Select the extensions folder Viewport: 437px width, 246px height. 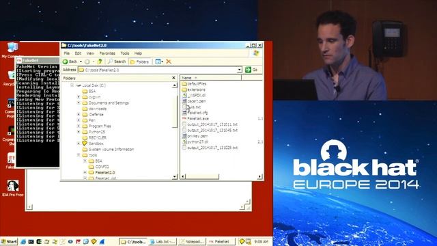tap(193, 90)
